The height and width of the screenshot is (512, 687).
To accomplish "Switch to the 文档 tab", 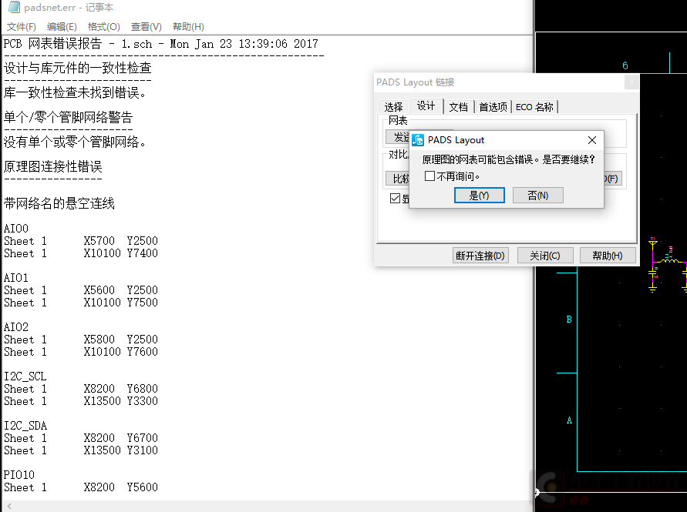I will point(458,107).
